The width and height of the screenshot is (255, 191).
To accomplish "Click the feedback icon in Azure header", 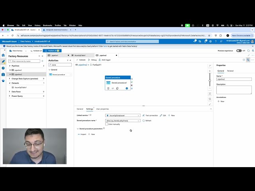I will click(221, 41).
